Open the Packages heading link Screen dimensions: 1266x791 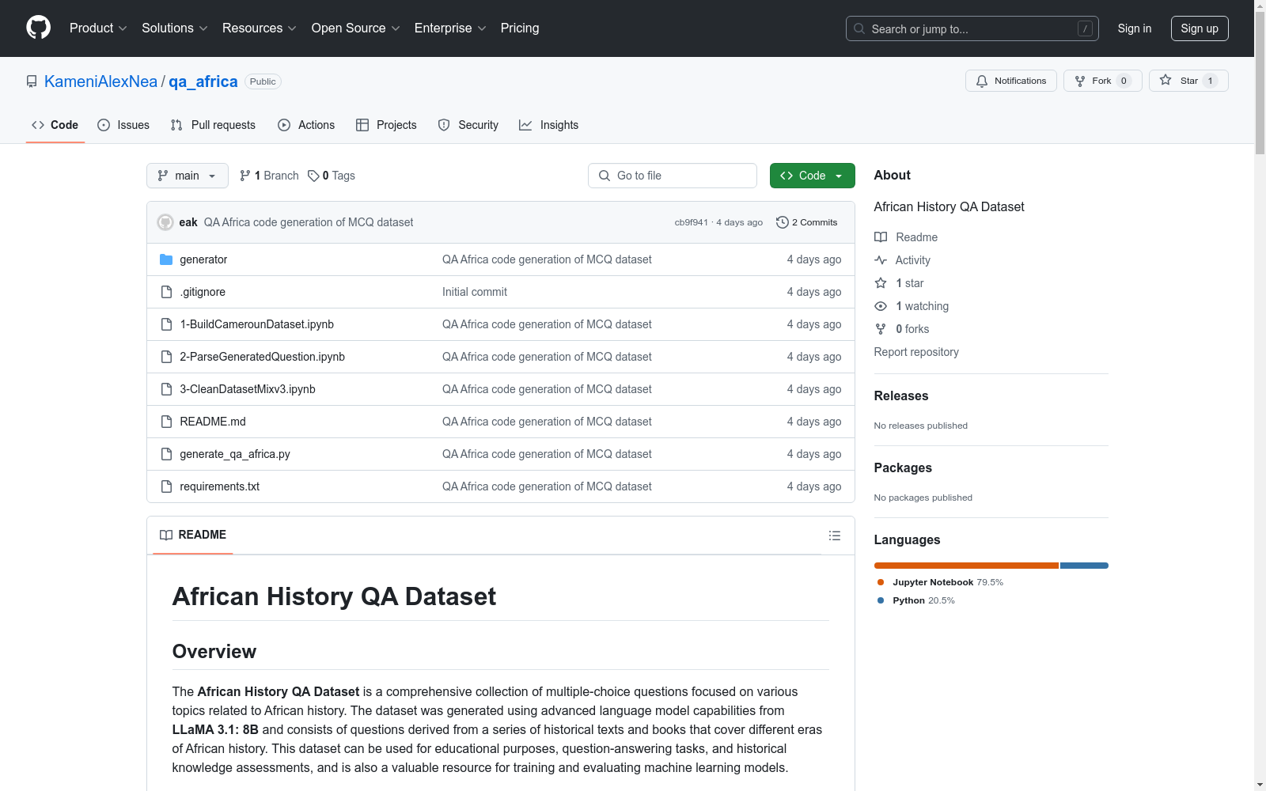[903, 467]
